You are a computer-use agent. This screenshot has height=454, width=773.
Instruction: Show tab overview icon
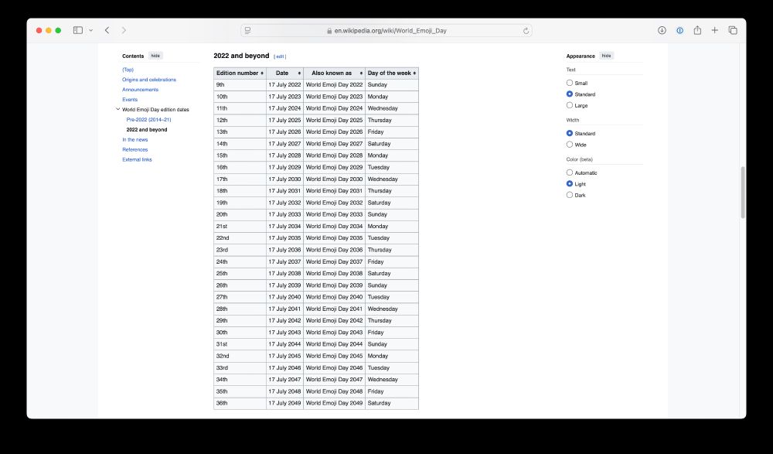[733, 30]
